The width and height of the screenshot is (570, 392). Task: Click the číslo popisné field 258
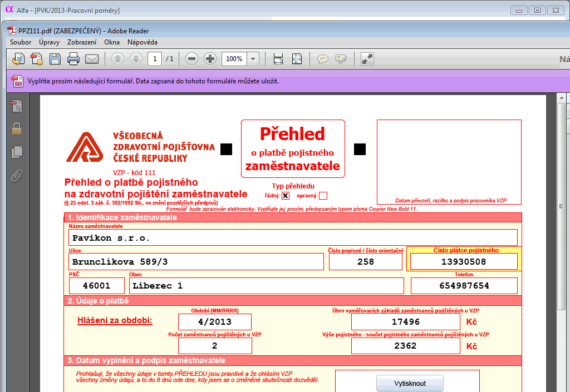pos(366,262)
